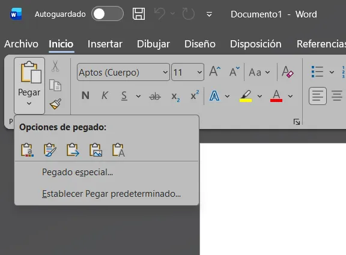
Task: Click the Pegar clipboard icon
Action: pos(31,73)
